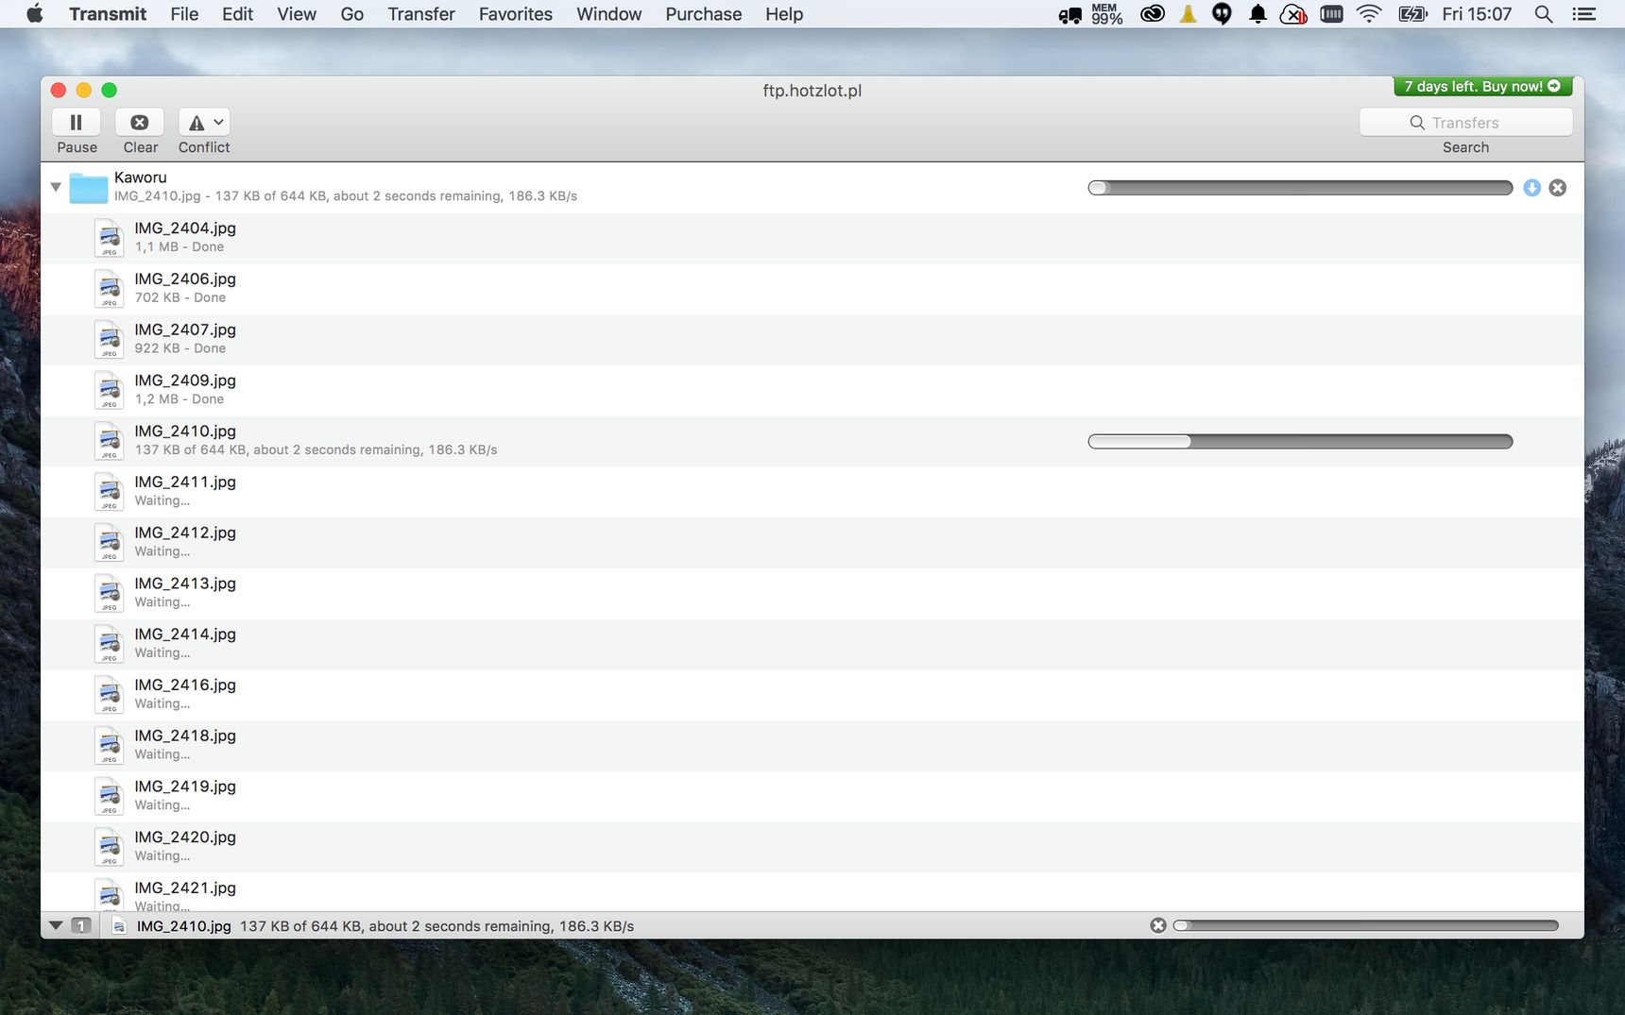The height and width of the screenshot is (1015, 1625).
Task: Open the Wi-Fi status menu
Action: click(x=1369, y=14)
